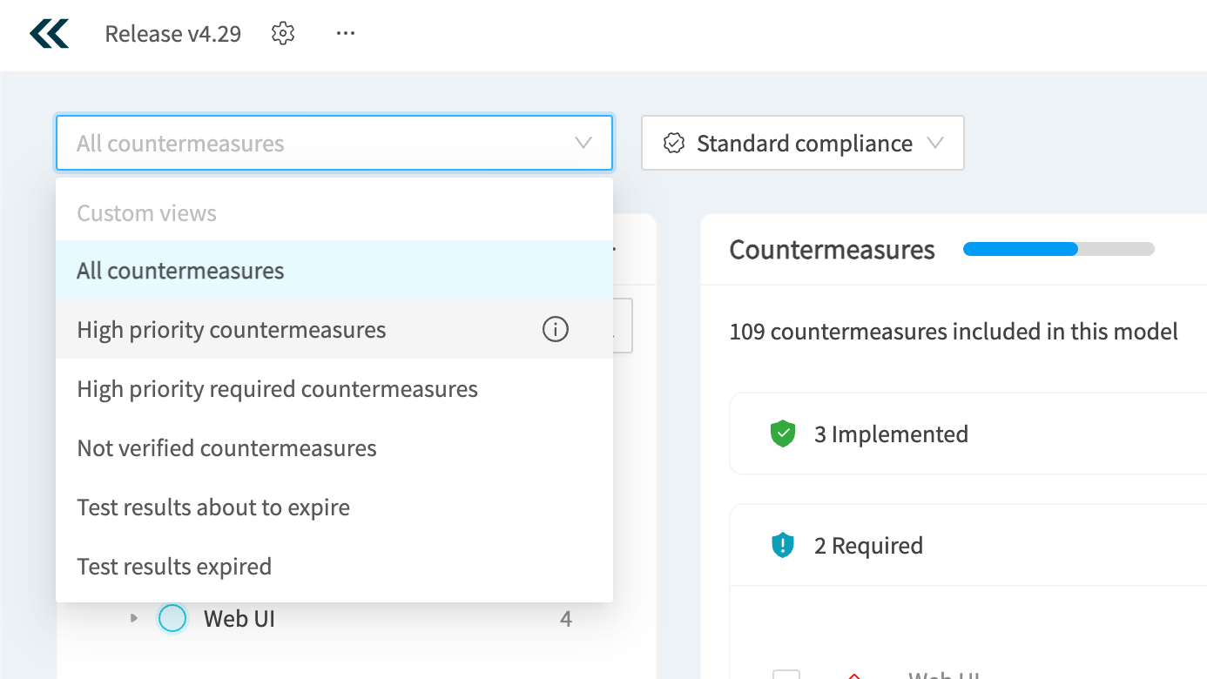The height and width of the screenshot is (679, 1207).
Task: Select Test results about to expire
Action: point(334,507)
